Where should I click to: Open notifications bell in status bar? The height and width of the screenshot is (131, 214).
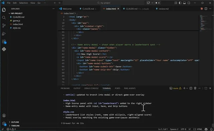point(211,129)
